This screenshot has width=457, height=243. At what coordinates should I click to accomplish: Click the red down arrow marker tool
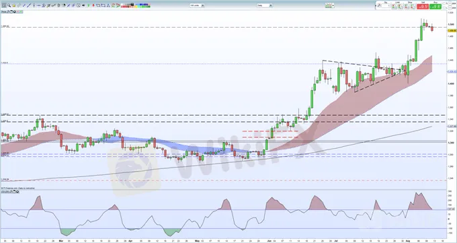point(93,5)
